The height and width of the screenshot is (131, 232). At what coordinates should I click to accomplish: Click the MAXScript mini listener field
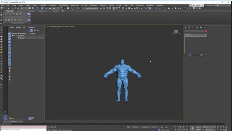(23, 130)
